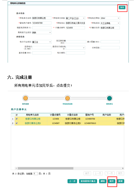Open the 张家口某市公司2 unit link in row 2
This screenshot has height=188, width=134.
[33, 123]
